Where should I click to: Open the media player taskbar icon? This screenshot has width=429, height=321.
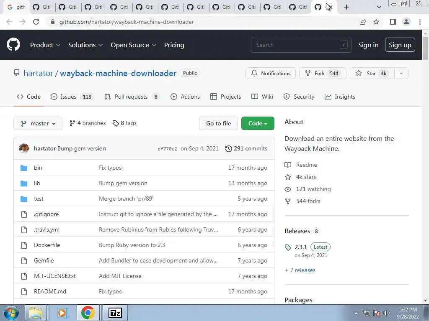pos(62,313)
